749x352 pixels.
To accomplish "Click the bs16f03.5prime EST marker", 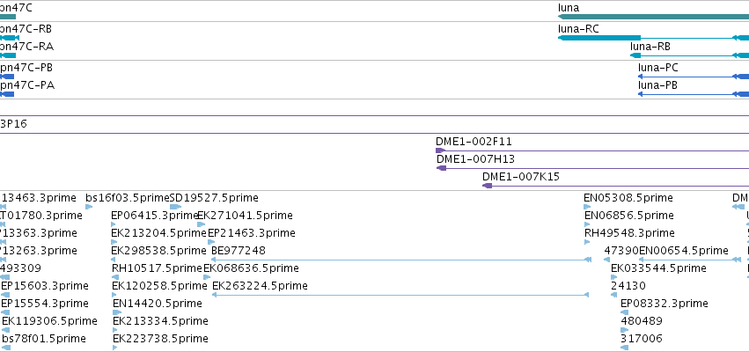I will click(x=89, y=207).
